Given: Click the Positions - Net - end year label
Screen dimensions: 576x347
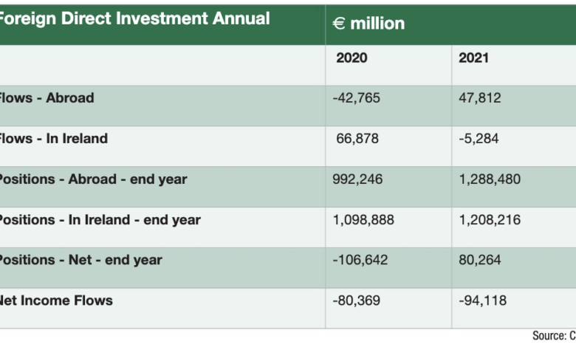Looking at the screenshot, I should pyautogui.click(x=80, y=260).
